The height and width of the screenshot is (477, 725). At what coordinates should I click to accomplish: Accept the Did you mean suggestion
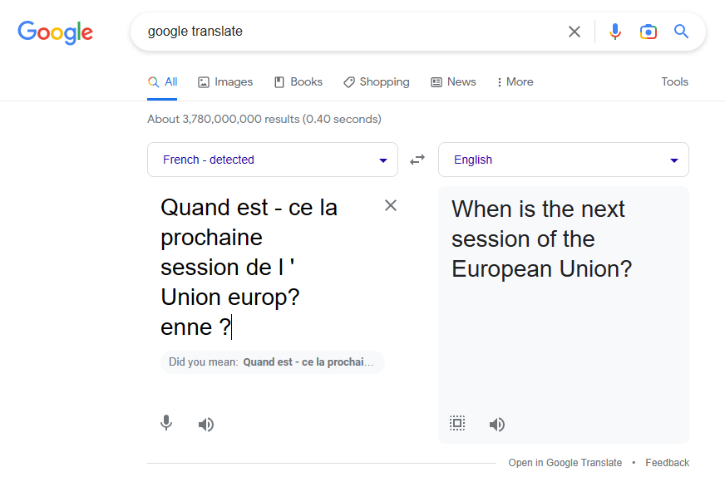pos(308,362)
